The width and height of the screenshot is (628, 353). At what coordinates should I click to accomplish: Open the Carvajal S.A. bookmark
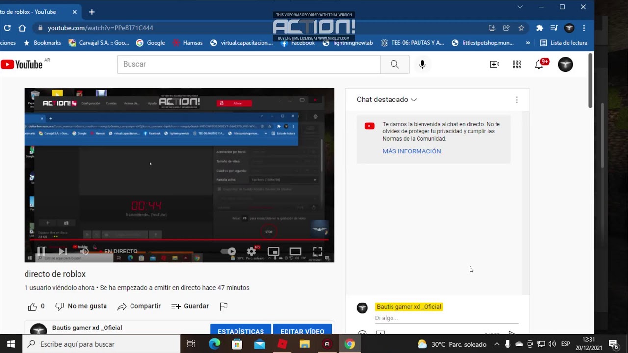tap(99, 43)
